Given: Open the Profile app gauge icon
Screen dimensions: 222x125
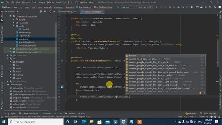Looking at the screenshot, I should pos(178,7).
